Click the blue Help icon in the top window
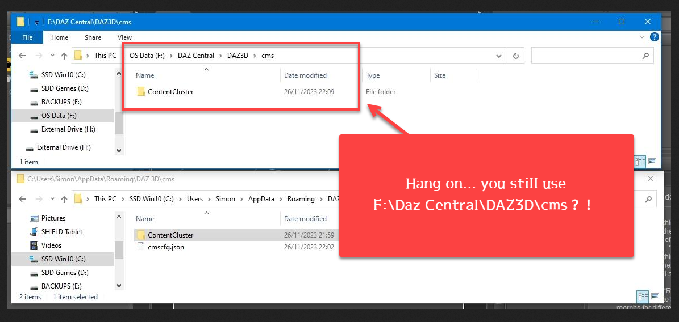This screenshot has height=322, width=679. (655, 37)
